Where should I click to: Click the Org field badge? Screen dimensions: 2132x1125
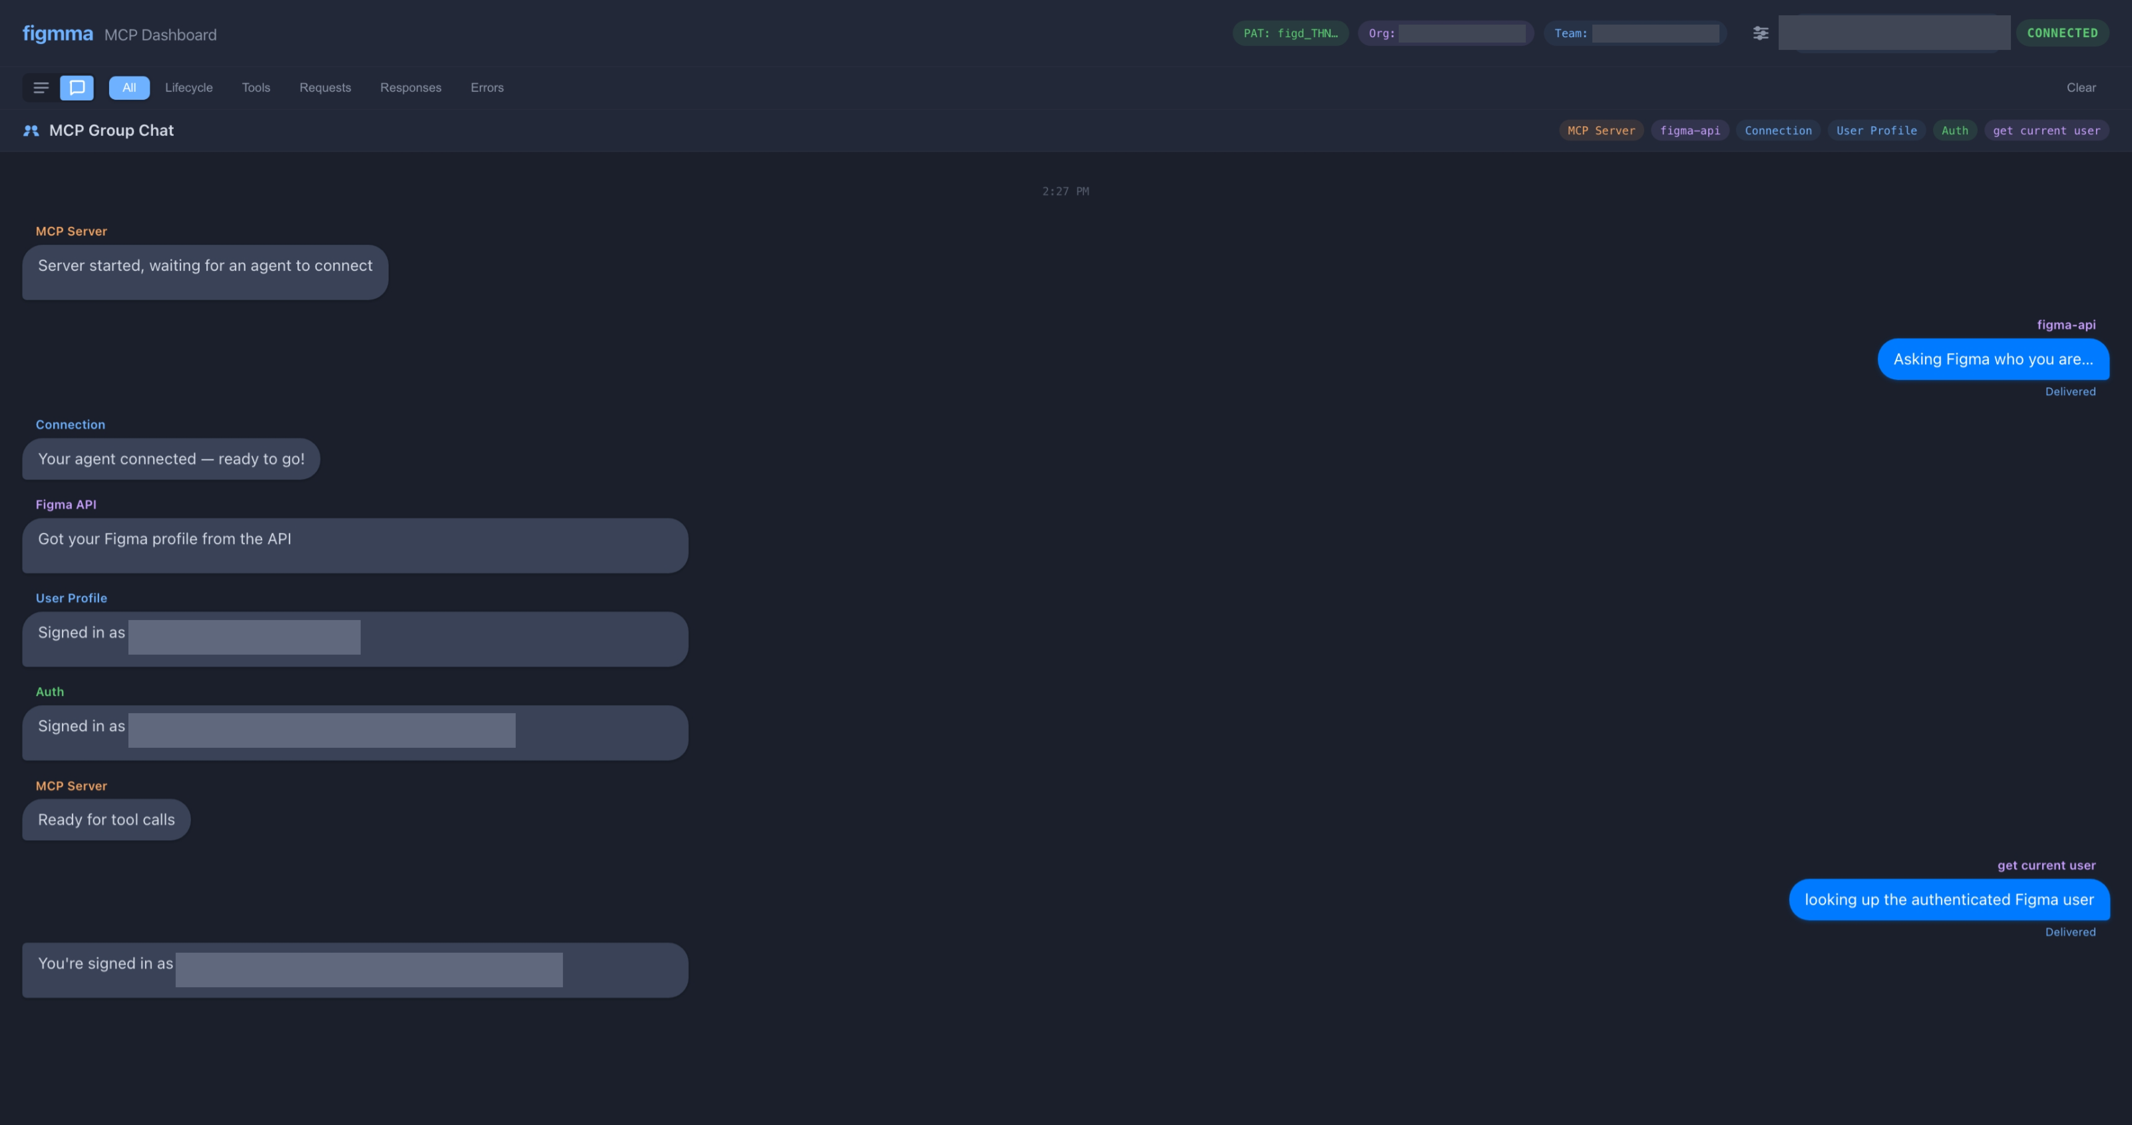point(1446,33)
